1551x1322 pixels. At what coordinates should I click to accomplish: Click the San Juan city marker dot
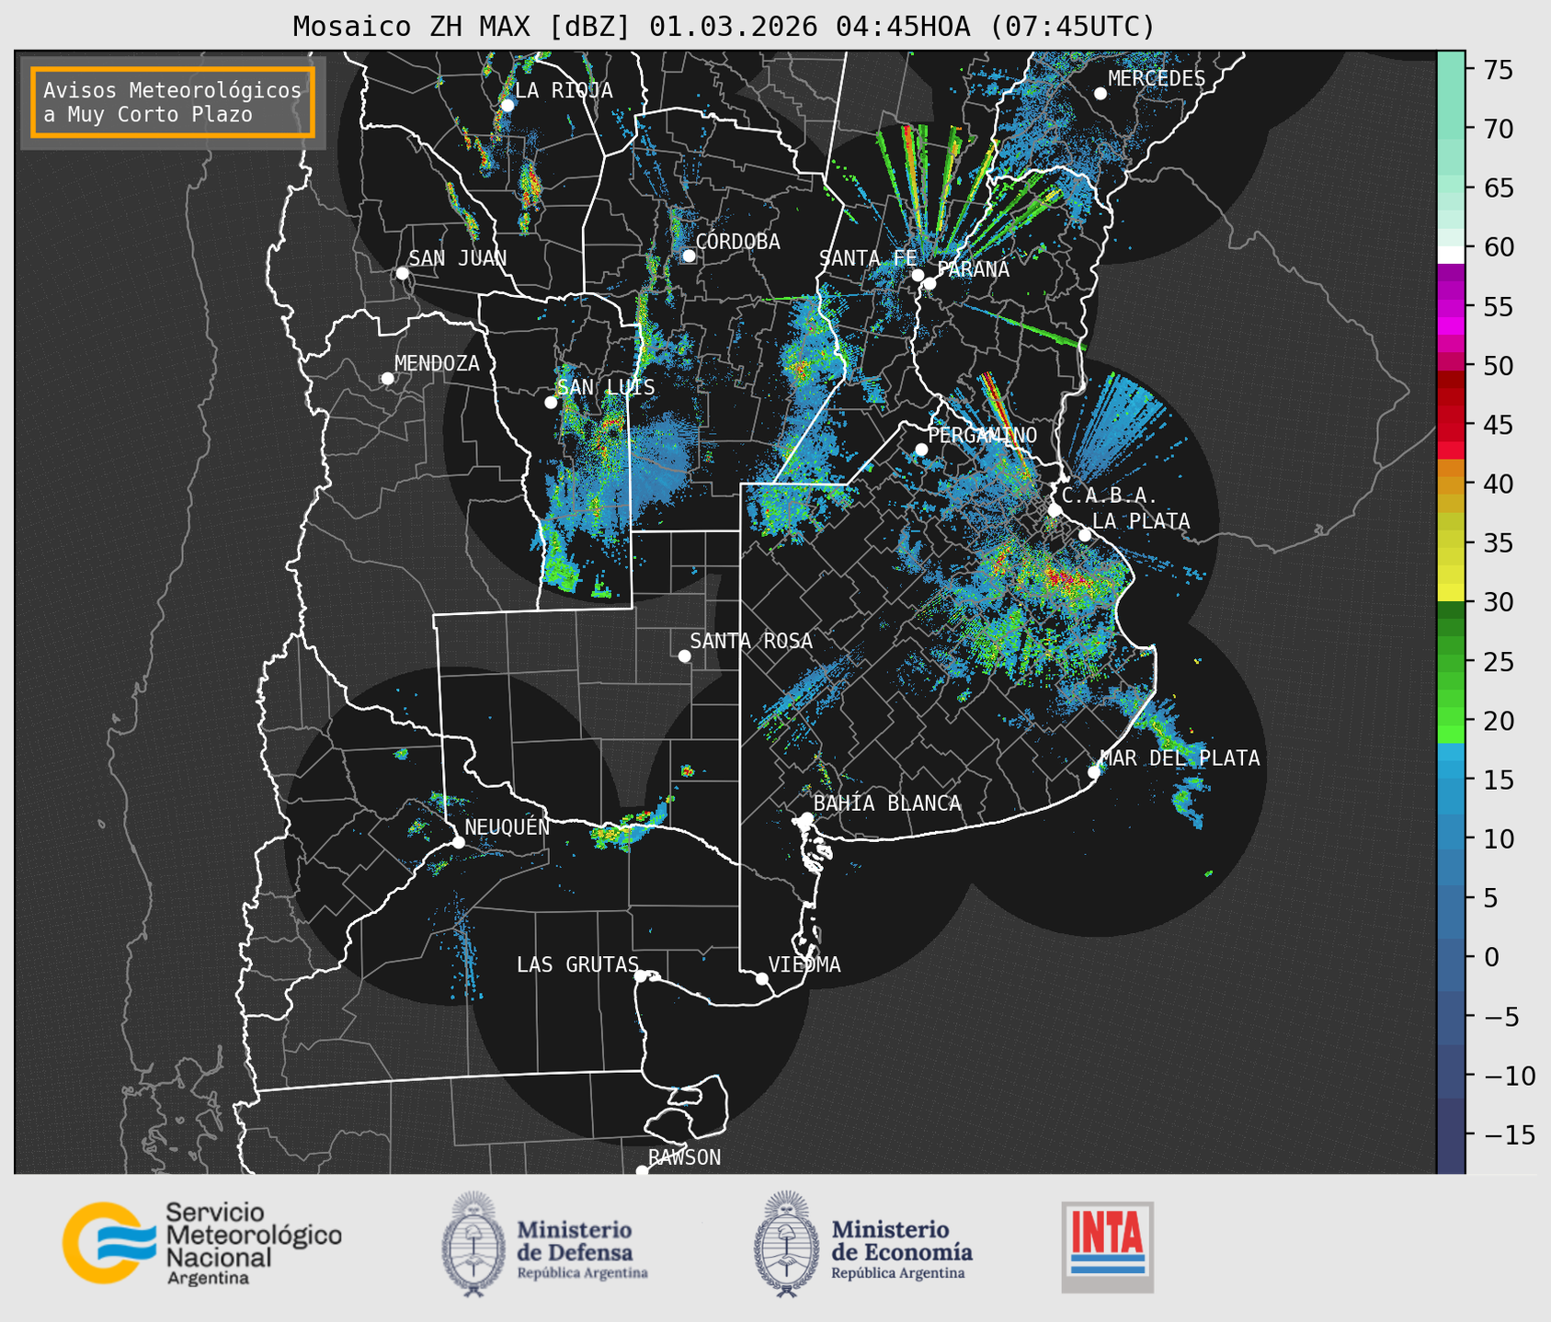[x=402, y=273]
